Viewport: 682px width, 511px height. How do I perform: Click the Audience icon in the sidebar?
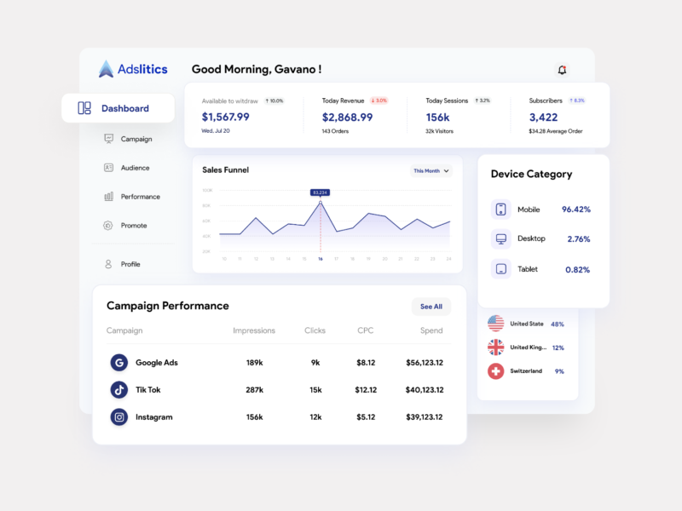point(109,168)
